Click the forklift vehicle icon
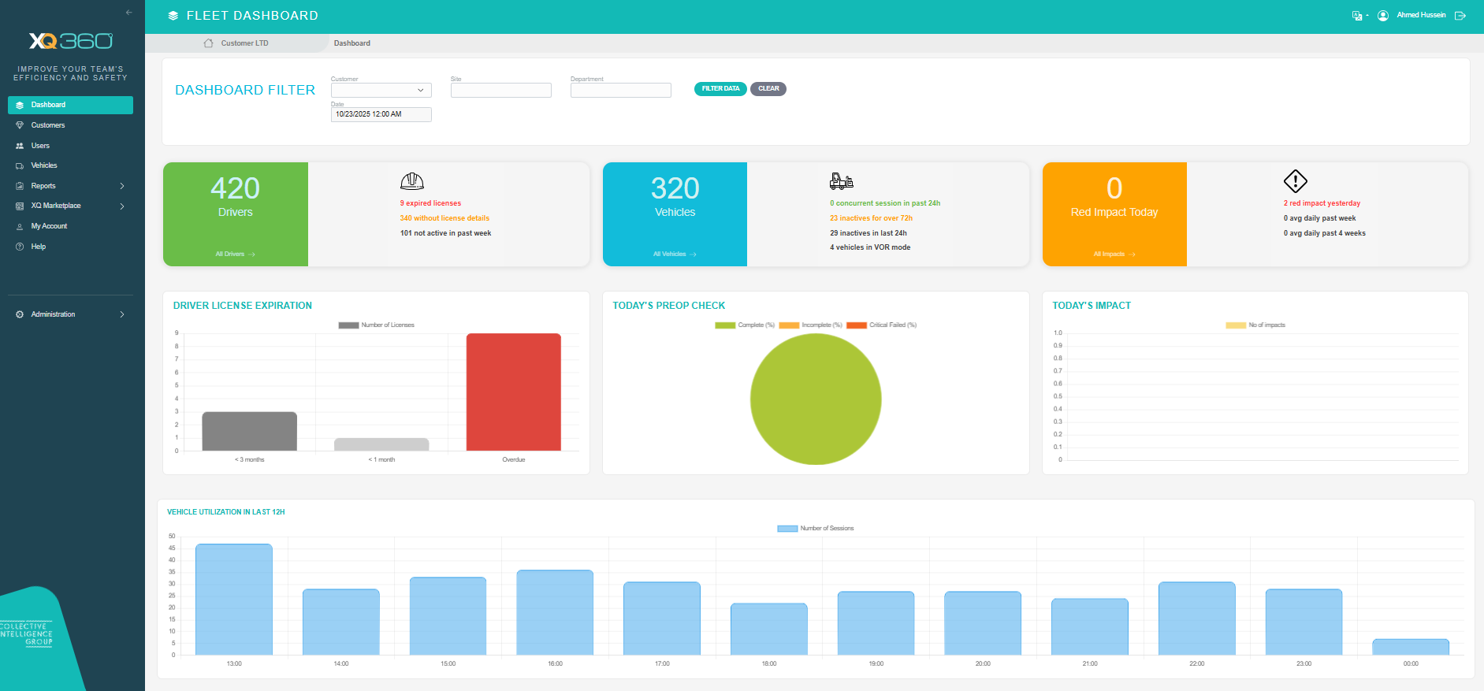This screenshot has width=1484, height=691. [x=841, y=181]
